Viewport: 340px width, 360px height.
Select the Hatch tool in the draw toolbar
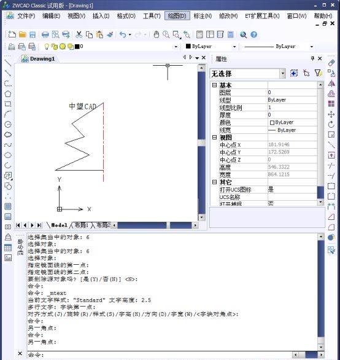coord(8,206)
